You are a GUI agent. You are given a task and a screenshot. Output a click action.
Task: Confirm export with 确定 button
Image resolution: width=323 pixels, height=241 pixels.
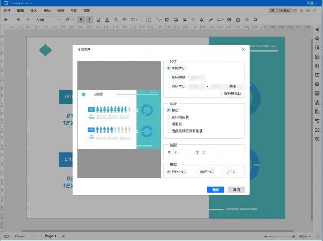coord(215,189)
